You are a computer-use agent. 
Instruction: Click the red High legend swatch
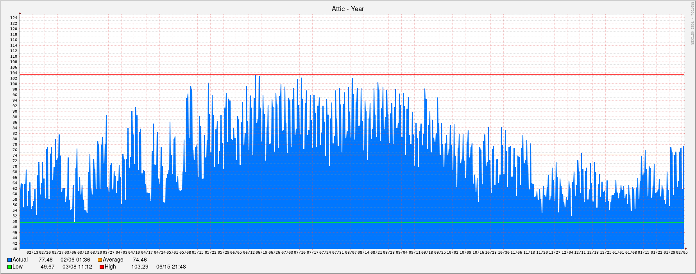click(102, 267)
